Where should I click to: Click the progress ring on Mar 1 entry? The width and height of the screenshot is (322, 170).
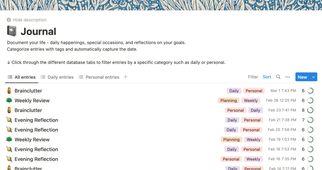click(x=310, y=91)
